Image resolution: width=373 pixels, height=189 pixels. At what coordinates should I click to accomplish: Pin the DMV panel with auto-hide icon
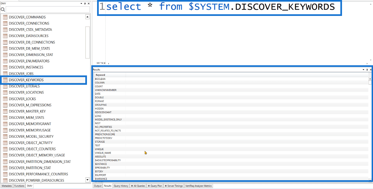85,4
